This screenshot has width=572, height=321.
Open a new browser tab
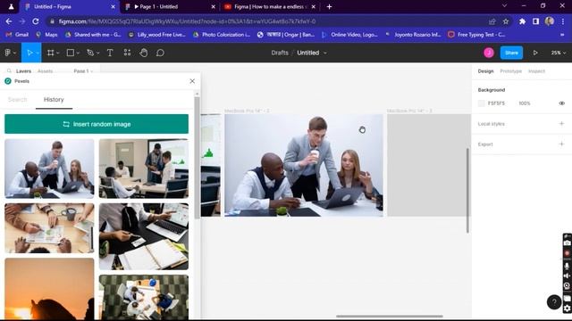point(329,6)
